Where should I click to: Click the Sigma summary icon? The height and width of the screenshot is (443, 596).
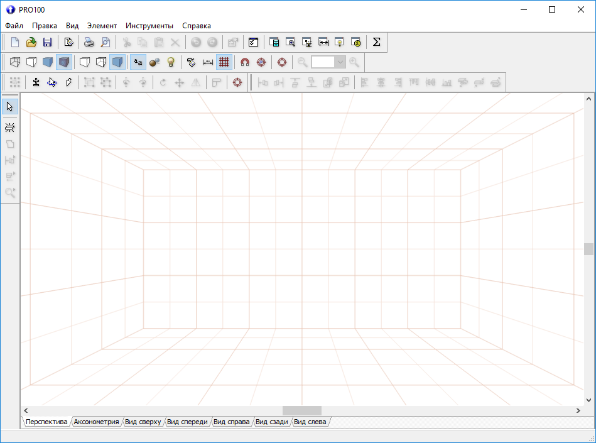(x=377, y=42)
